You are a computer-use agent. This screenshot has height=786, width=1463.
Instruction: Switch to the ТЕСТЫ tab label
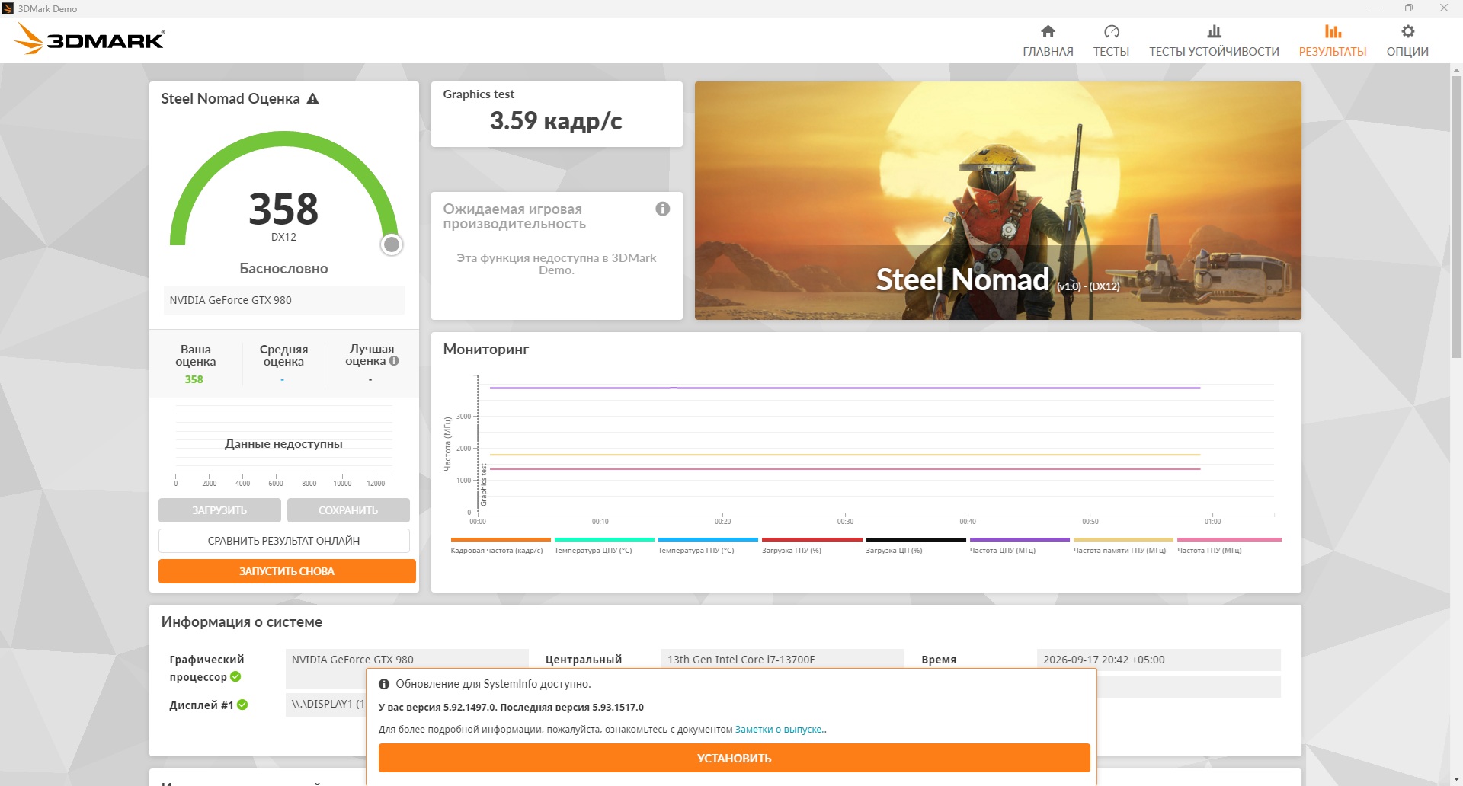pyautogui.click(x=1111, y=52)
